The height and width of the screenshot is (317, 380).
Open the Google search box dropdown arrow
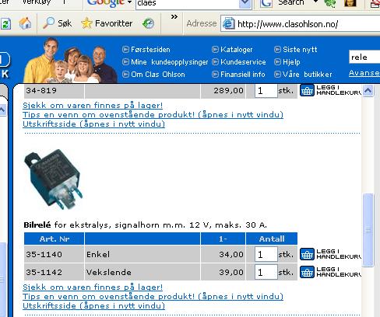tap(245, 4)
